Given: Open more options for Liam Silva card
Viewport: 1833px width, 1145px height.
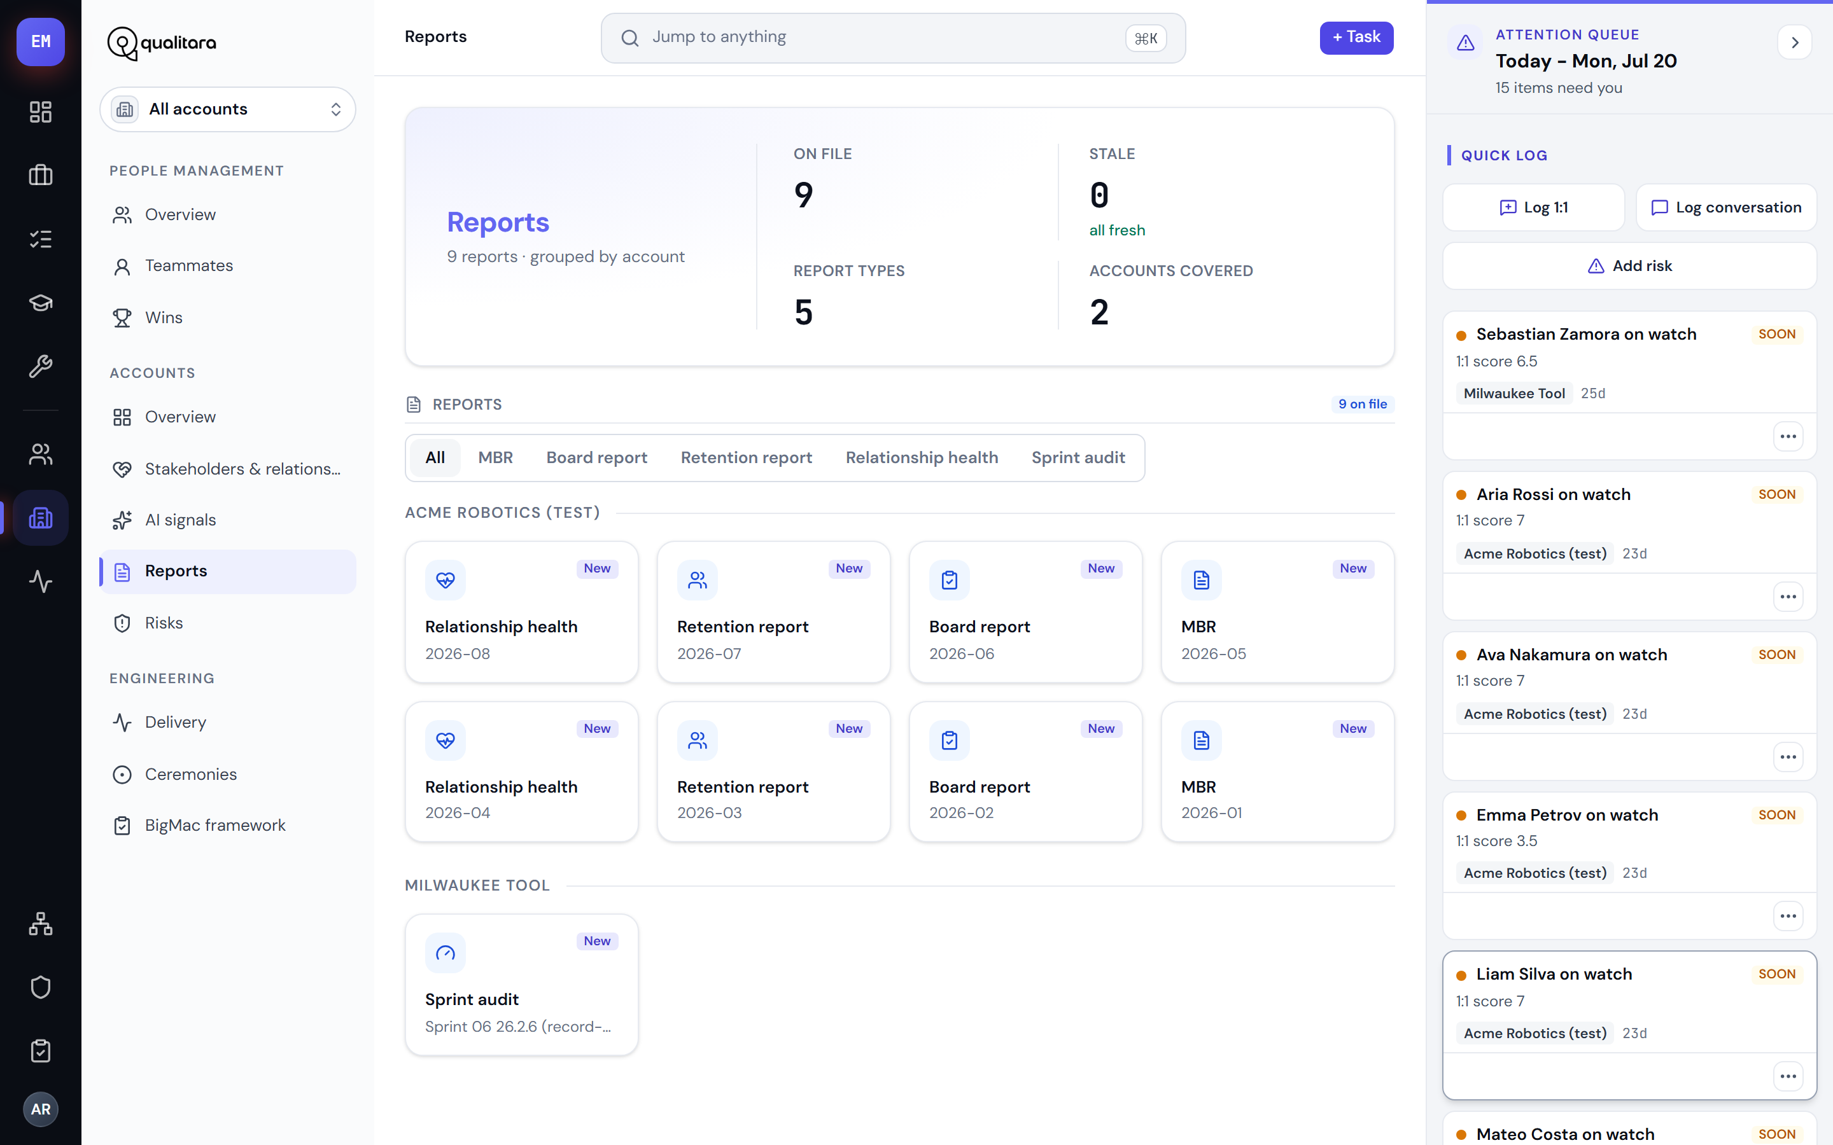Looking at the screenshot, I should [1788, 1076].
